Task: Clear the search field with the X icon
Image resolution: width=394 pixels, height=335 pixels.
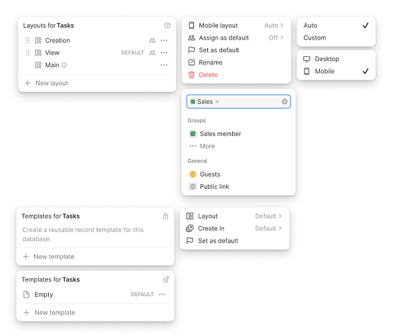Action: click(x=285, y=101)
